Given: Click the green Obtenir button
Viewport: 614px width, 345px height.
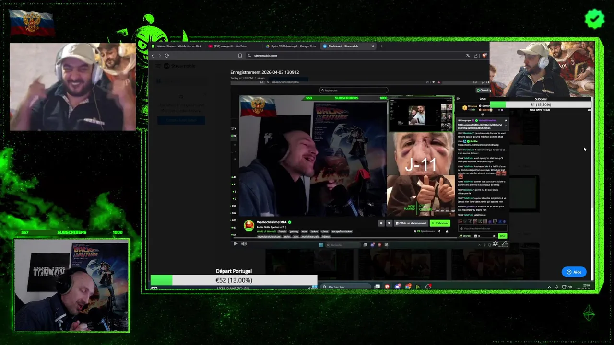Looking at the screenshot, I should click(x=484, y=90).
